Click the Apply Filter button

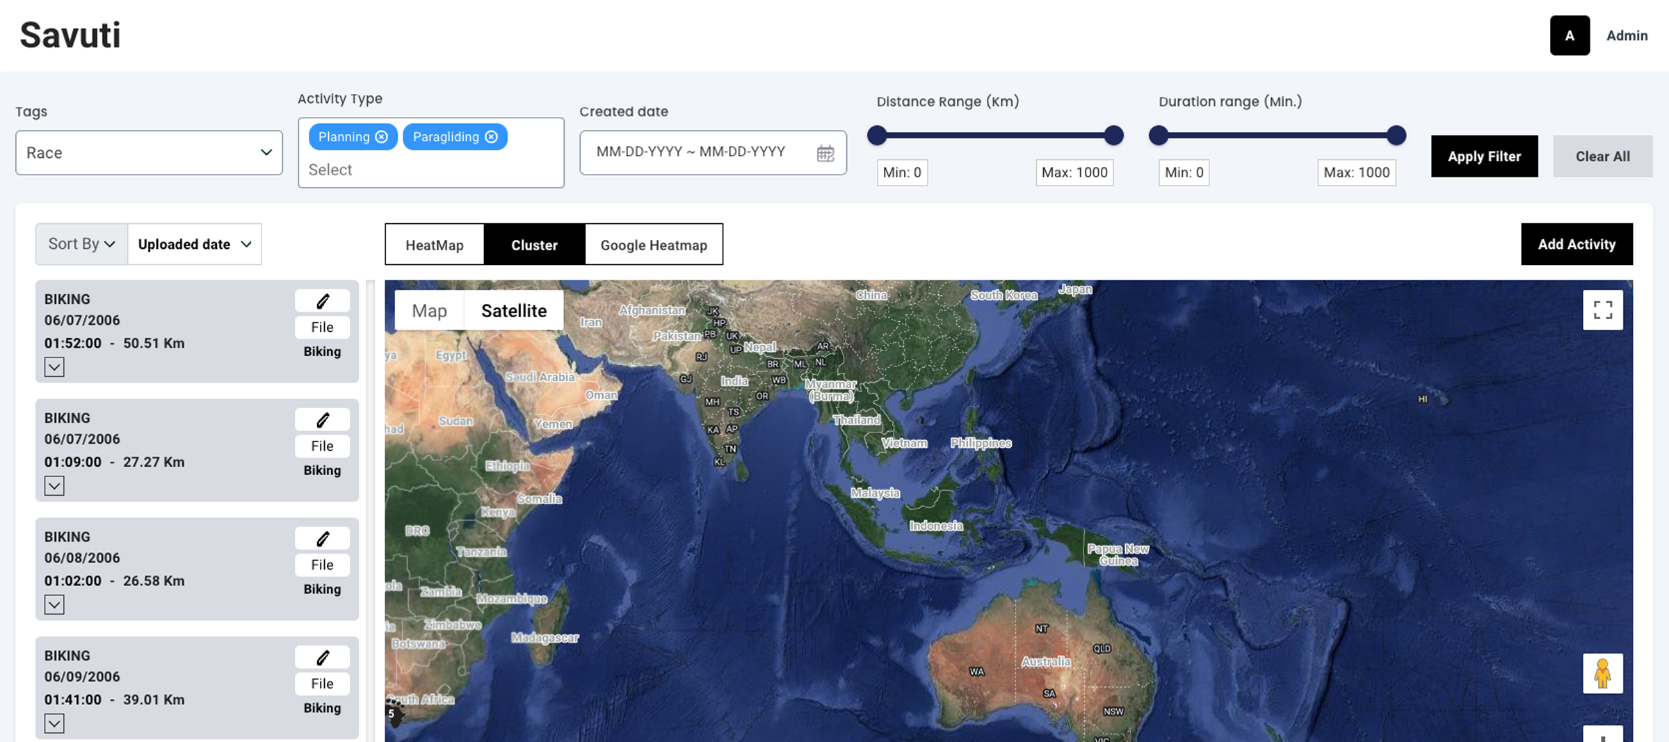(1484, 156)
